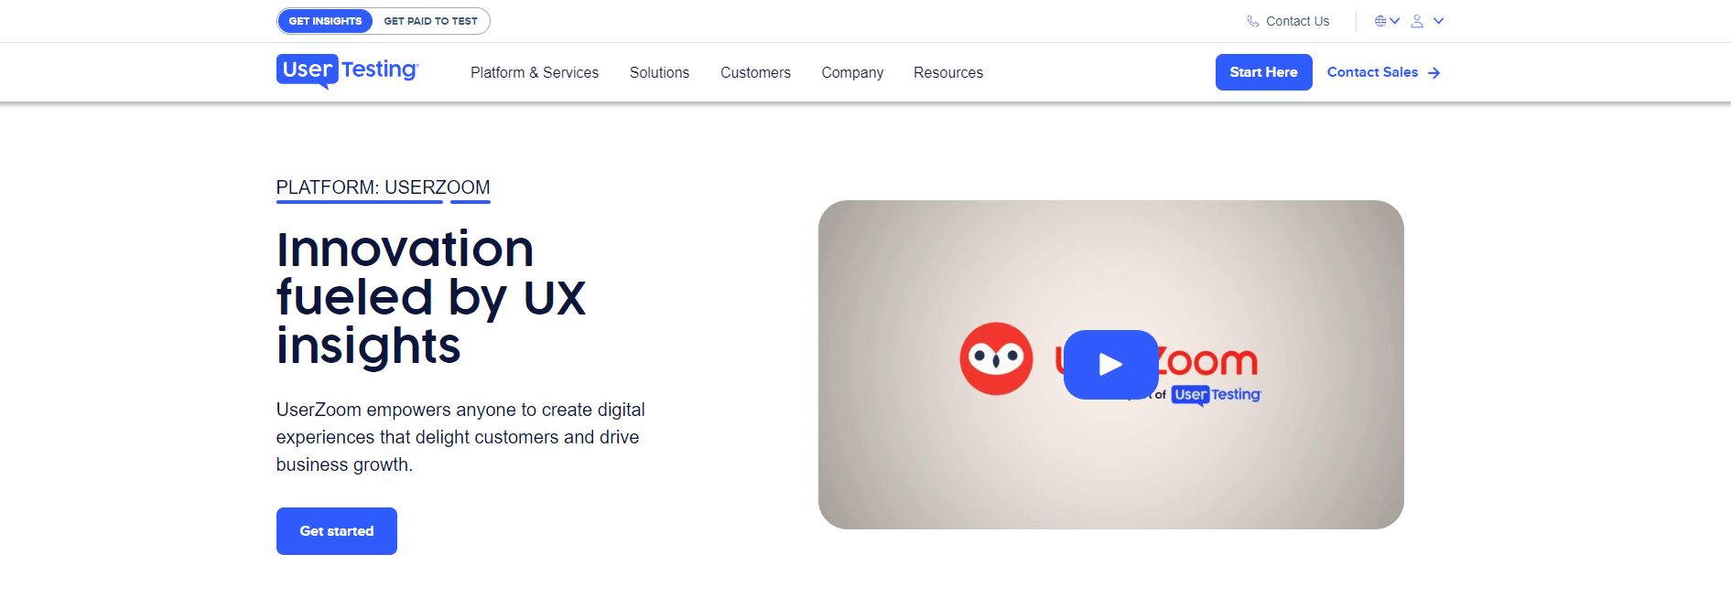Expand the language chevron next to globe
The width and height of the screenshot is (1731, 608).
pyautogui.click(x=1395, y=21)
